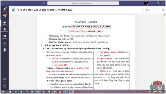Click red text 'Sản phẩm cá nhân'
The height and width of the screenshot is (94, 166).
coord(108,52)
